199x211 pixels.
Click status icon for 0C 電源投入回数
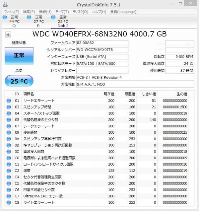[x=9, y=152]
